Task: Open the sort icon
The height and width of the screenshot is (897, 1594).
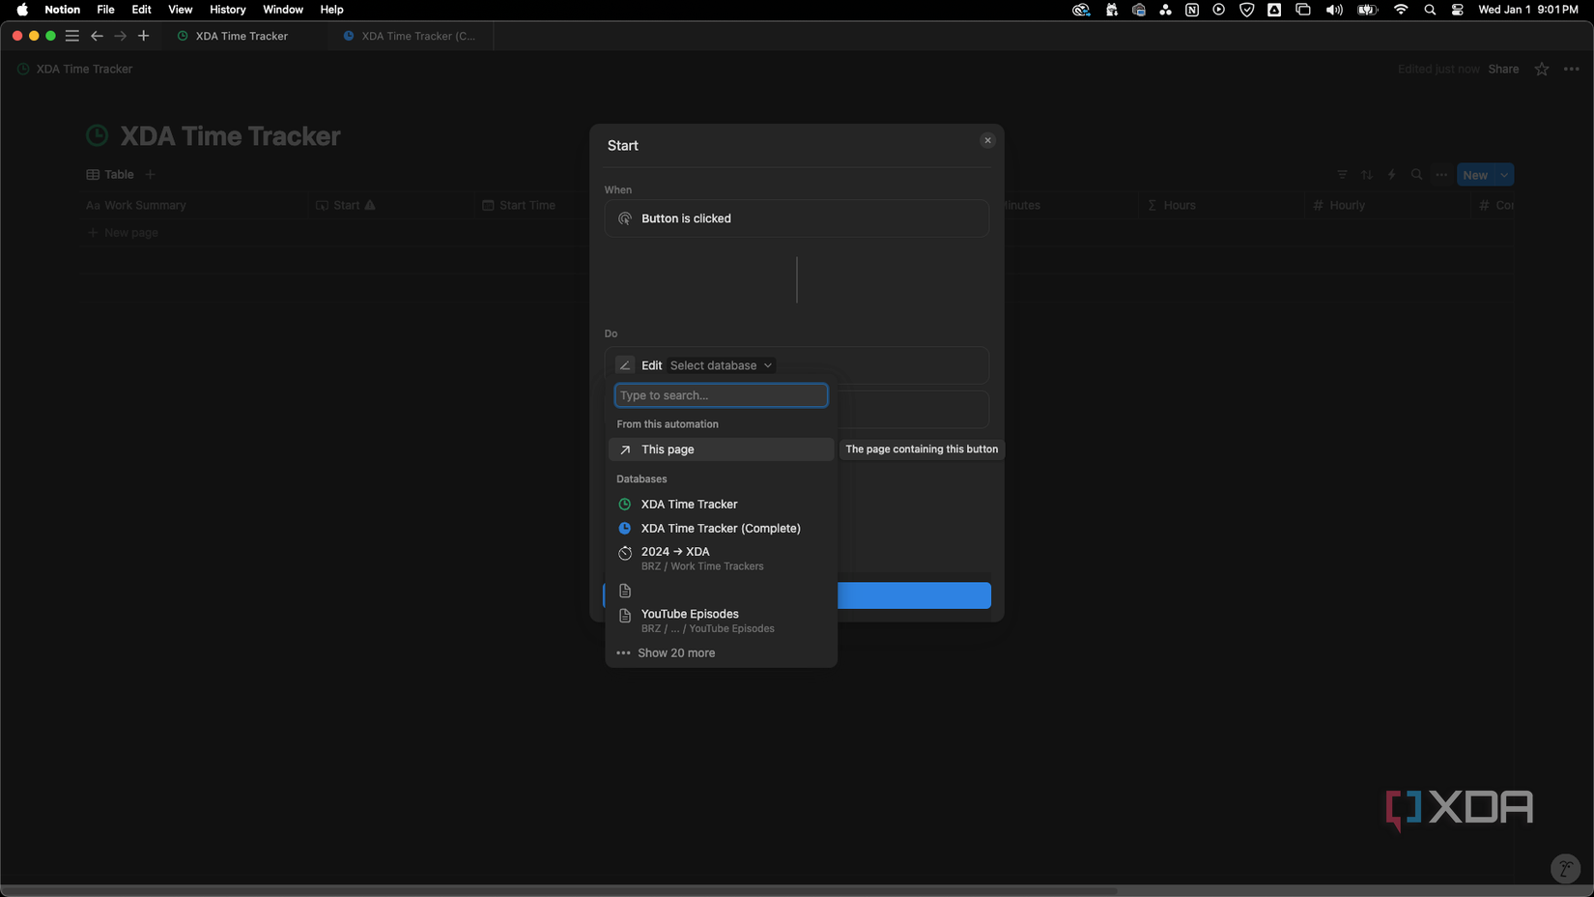Action: coord(1367,175)
